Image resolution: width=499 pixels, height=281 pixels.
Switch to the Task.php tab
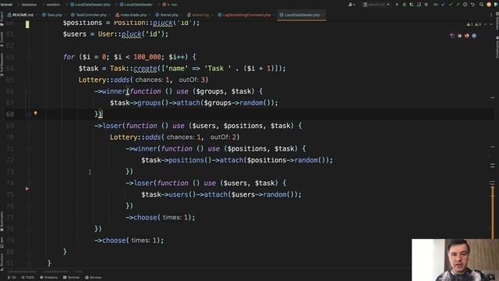52,15
